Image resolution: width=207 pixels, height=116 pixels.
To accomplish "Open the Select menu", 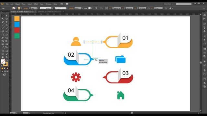I will [30, 4].
